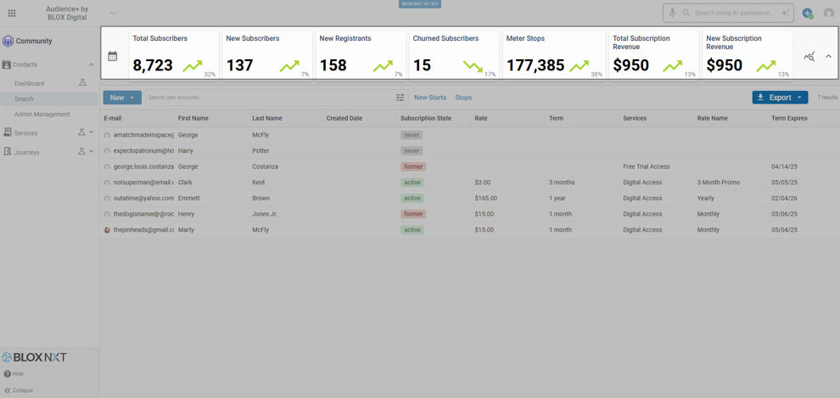Screen dimensions: 840x398
Task: Collapse the stats panel chevron
Action: pos(828,56)
